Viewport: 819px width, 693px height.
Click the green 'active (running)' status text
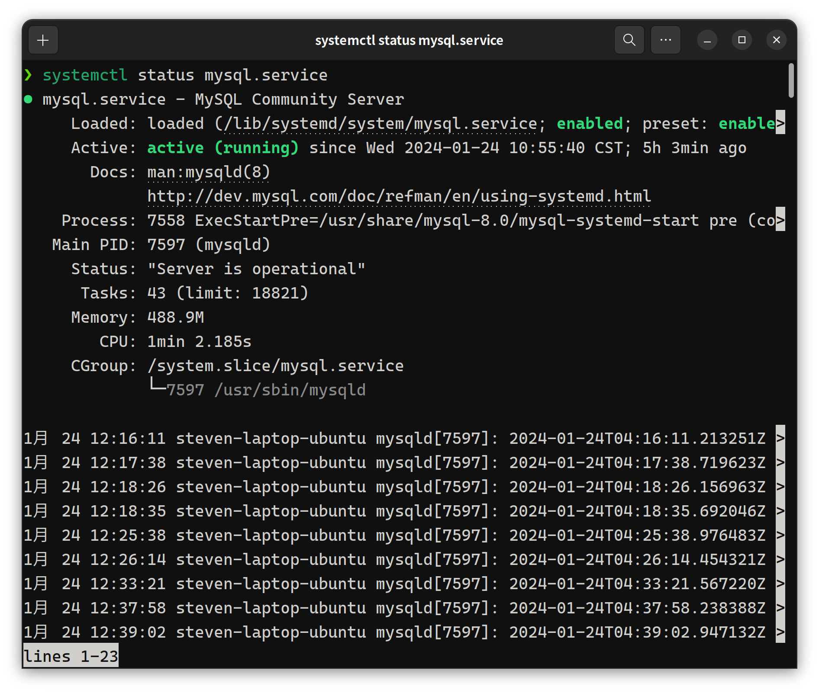pyautogui.click(x=223, y=148)
